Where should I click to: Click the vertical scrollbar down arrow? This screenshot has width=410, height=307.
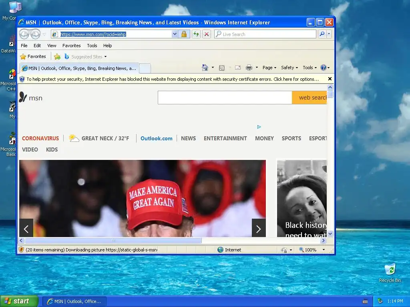coord(330,233)
